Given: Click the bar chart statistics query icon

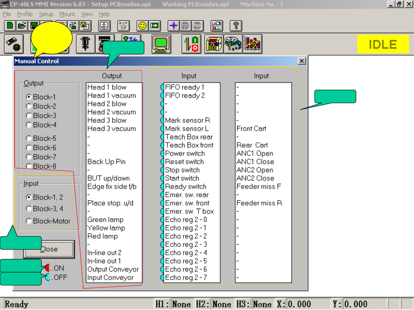Looking at the screenshot, I should pos(252,44).
